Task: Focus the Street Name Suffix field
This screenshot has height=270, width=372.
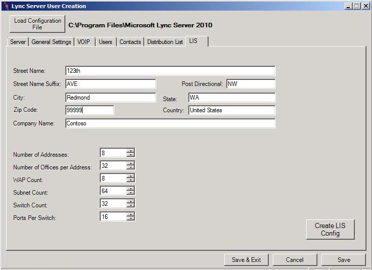Action: point(110,84)
